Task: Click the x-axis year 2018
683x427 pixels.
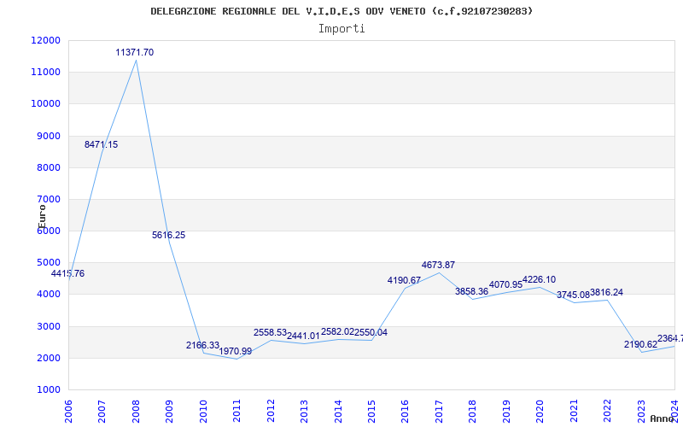Action: 473,410
